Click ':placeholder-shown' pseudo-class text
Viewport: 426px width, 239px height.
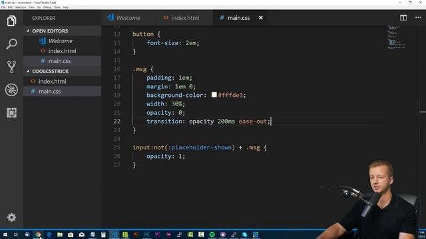point(200,147)
